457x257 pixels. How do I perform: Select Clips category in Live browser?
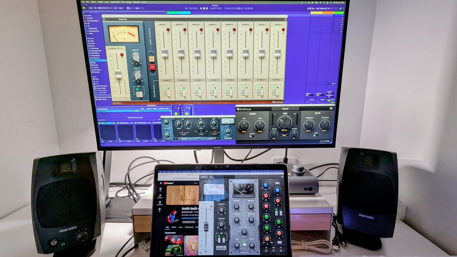[93, 63]
